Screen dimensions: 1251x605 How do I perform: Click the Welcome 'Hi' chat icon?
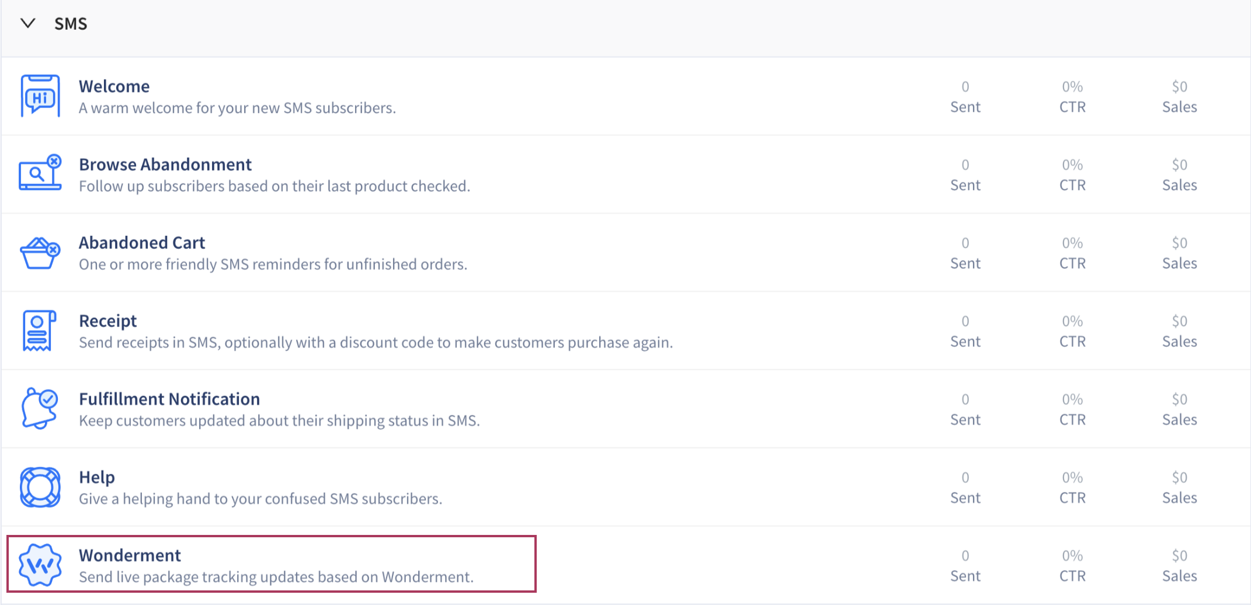pos(40,96)
